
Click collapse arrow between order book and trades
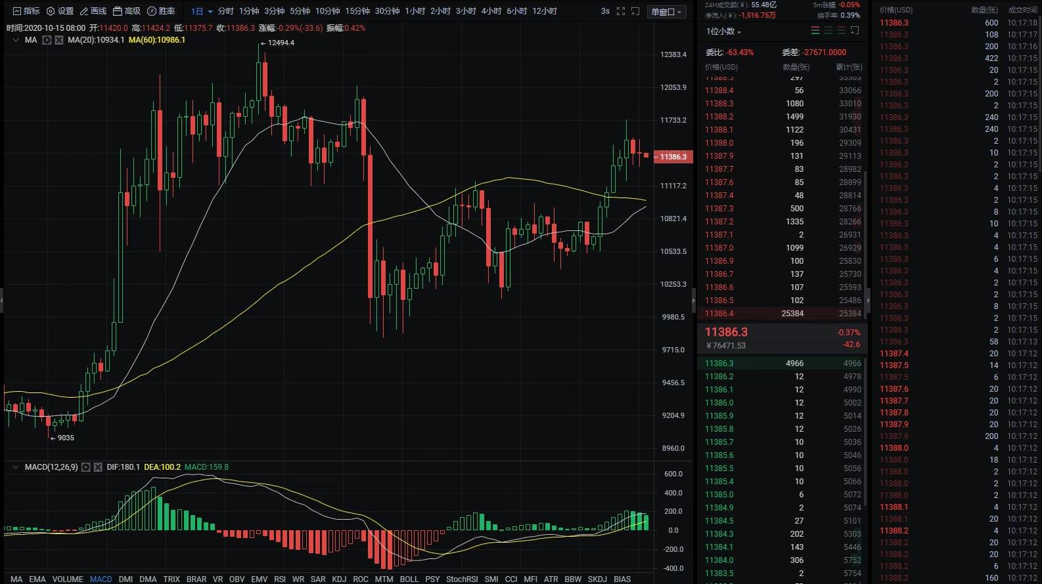(868, 301)
